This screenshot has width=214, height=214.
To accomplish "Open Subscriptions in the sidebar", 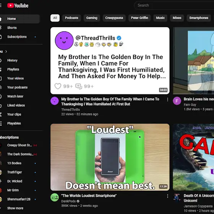I will [x=17, y=37].
